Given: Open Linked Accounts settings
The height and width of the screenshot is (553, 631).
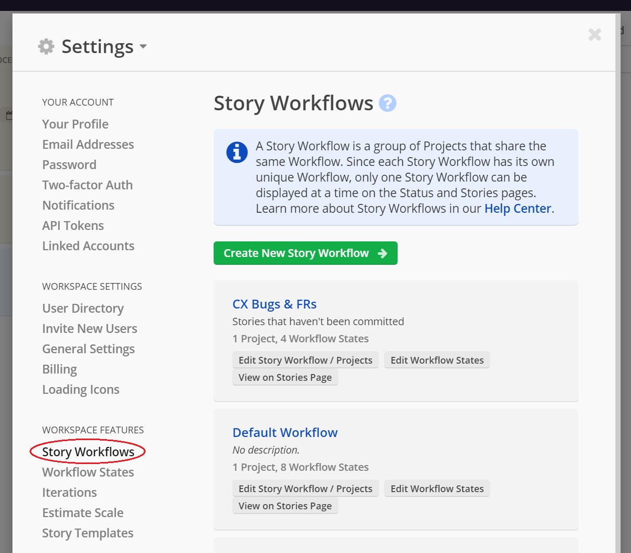Looking at the screenshot, I should (88, 246).
